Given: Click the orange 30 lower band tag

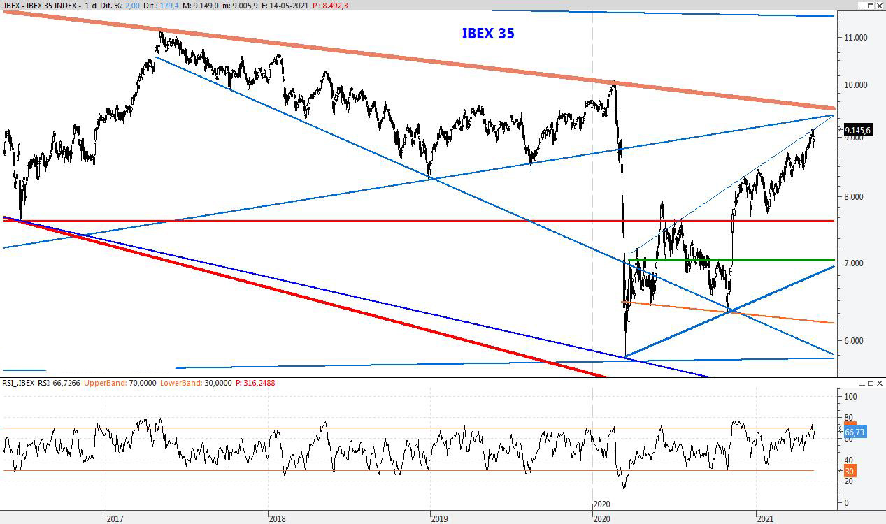Looking at the screenshot, I should tap(850, 472).
